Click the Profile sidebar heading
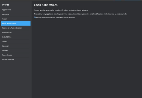The image size is (142, 98). click(6, 5)
